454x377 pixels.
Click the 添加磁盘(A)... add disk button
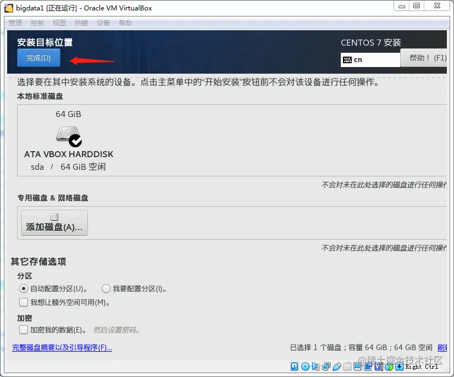pos(54,223)
